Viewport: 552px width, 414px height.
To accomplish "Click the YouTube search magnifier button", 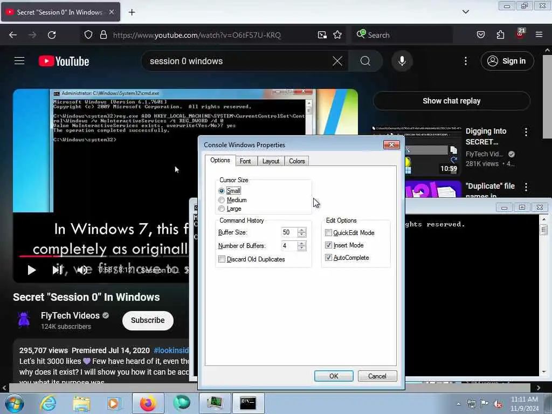I will 365,61.
